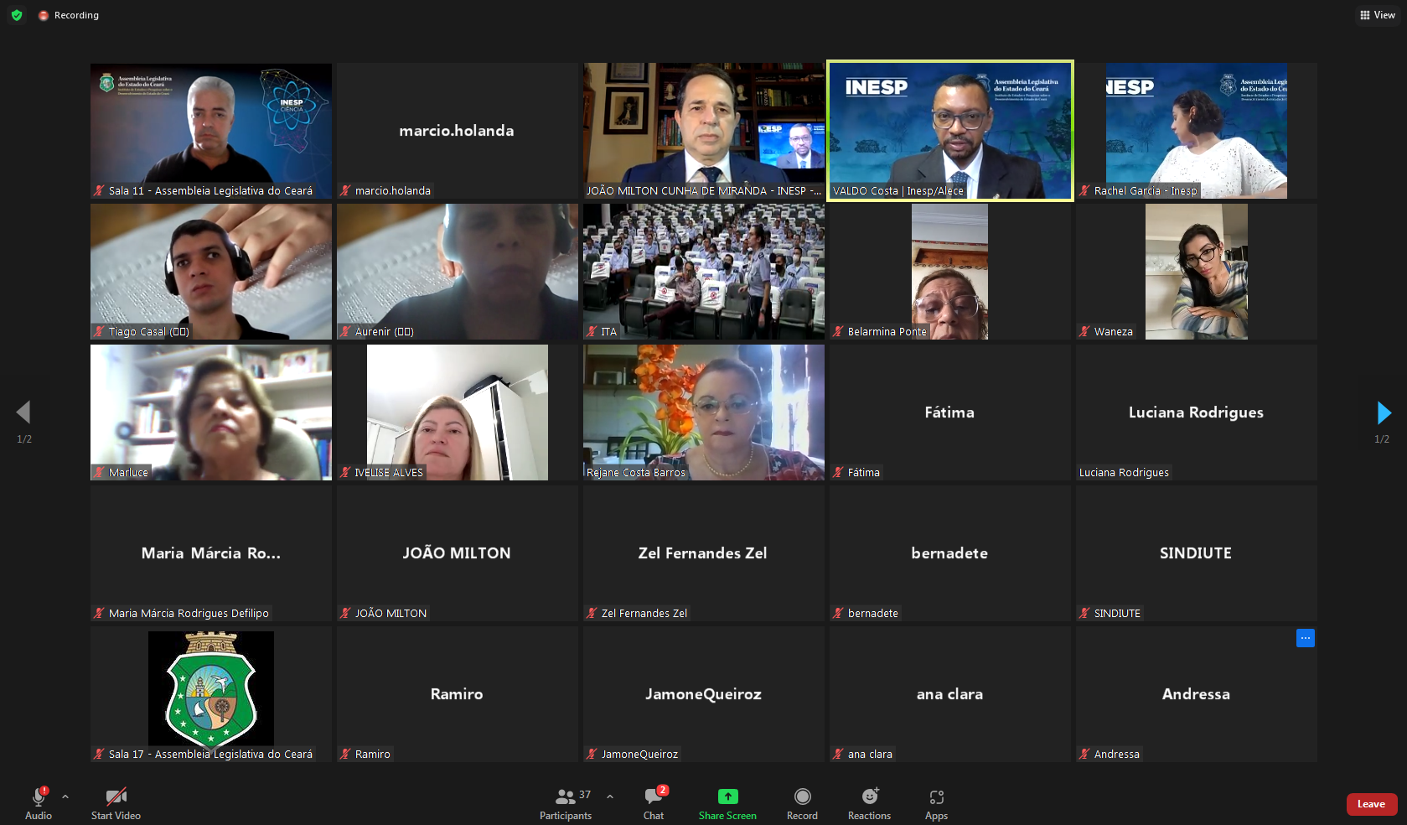Select VALDO Costa's highlighted video tile
1407x825 pixels.
tap(949, 131)
